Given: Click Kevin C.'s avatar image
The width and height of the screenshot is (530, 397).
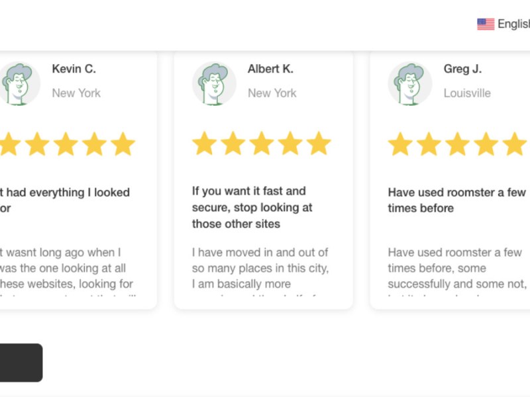Looking at the screenshot, I should point(19,84).
